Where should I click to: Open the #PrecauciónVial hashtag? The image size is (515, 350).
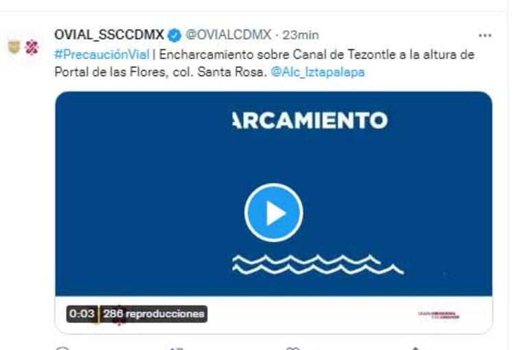102,54
